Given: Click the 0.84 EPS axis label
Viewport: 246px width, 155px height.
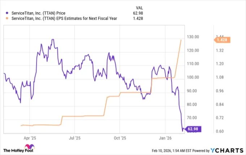Looking at the screenshot, I should (x=220, y=104).
